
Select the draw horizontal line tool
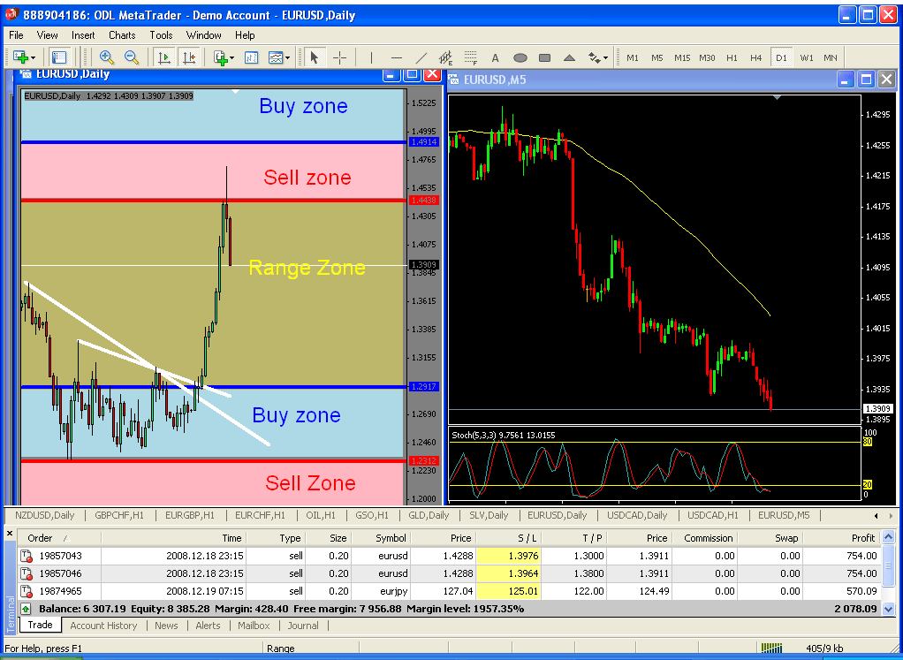(396, 57)
